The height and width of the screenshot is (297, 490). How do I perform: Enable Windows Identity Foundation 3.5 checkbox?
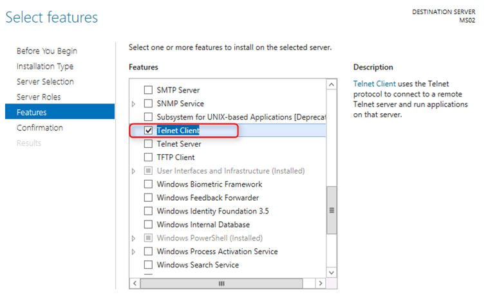(148, 211)
